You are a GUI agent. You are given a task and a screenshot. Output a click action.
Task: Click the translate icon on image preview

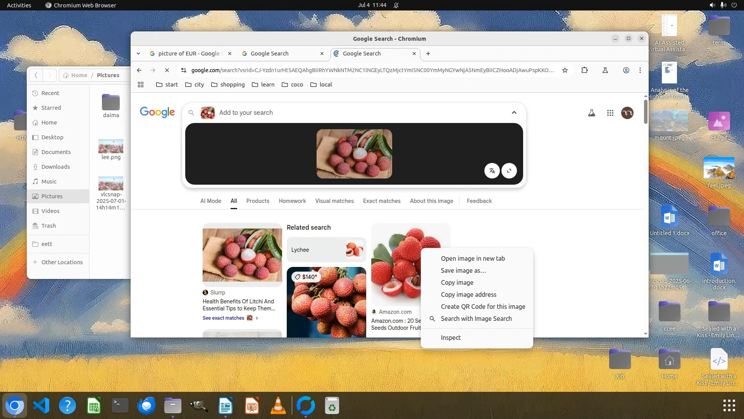492,171
